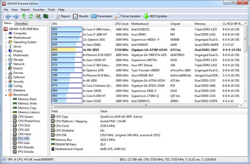Expand the Multimedia tree node
Viewport: 250px width, 164px height.
pos(6,56)
